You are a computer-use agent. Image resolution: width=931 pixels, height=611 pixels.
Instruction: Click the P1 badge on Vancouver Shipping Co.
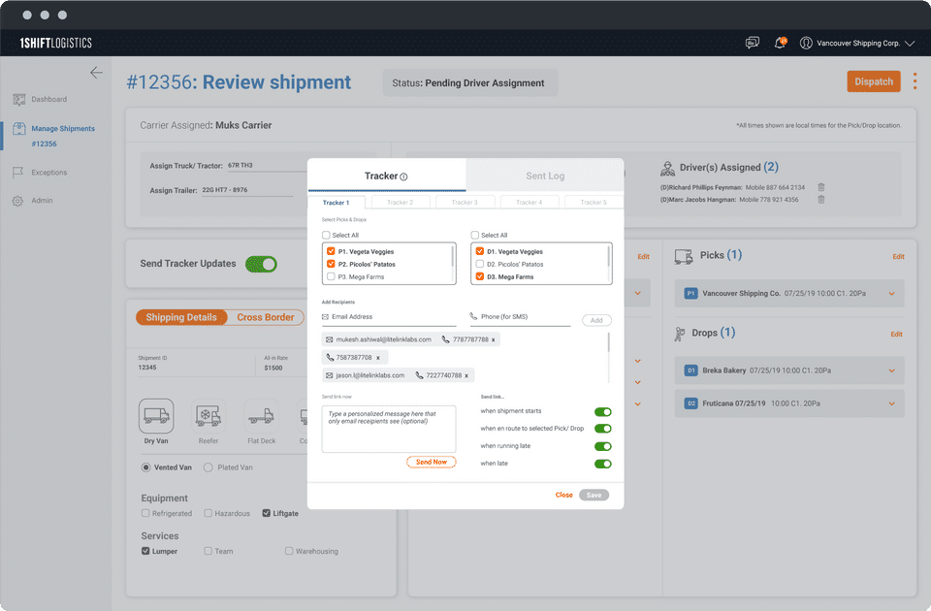coord(690,293)
